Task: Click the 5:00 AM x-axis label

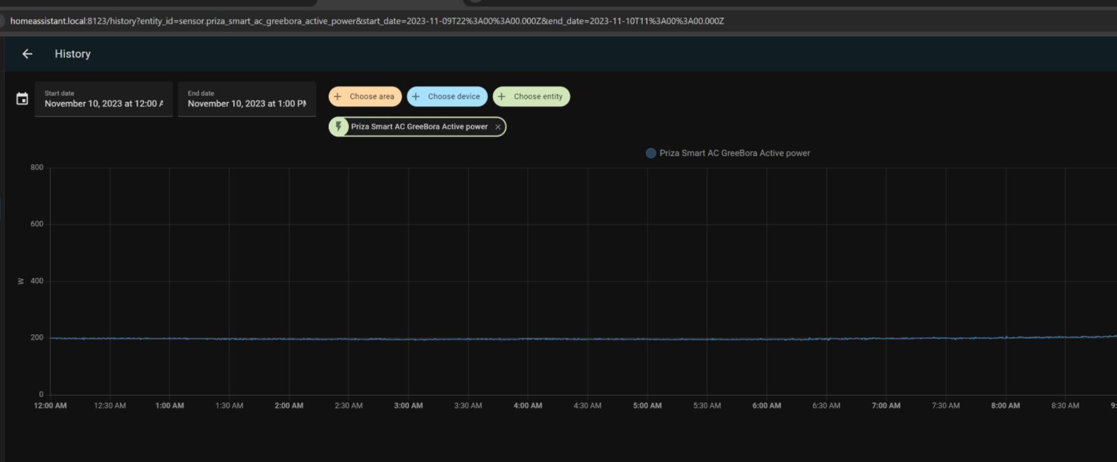Action: click(647, 405)
